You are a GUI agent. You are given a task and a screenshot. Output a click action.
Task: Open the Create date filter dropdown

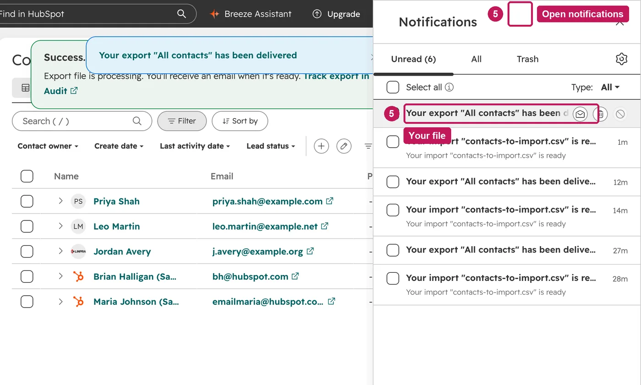click(x=119, y=146)
